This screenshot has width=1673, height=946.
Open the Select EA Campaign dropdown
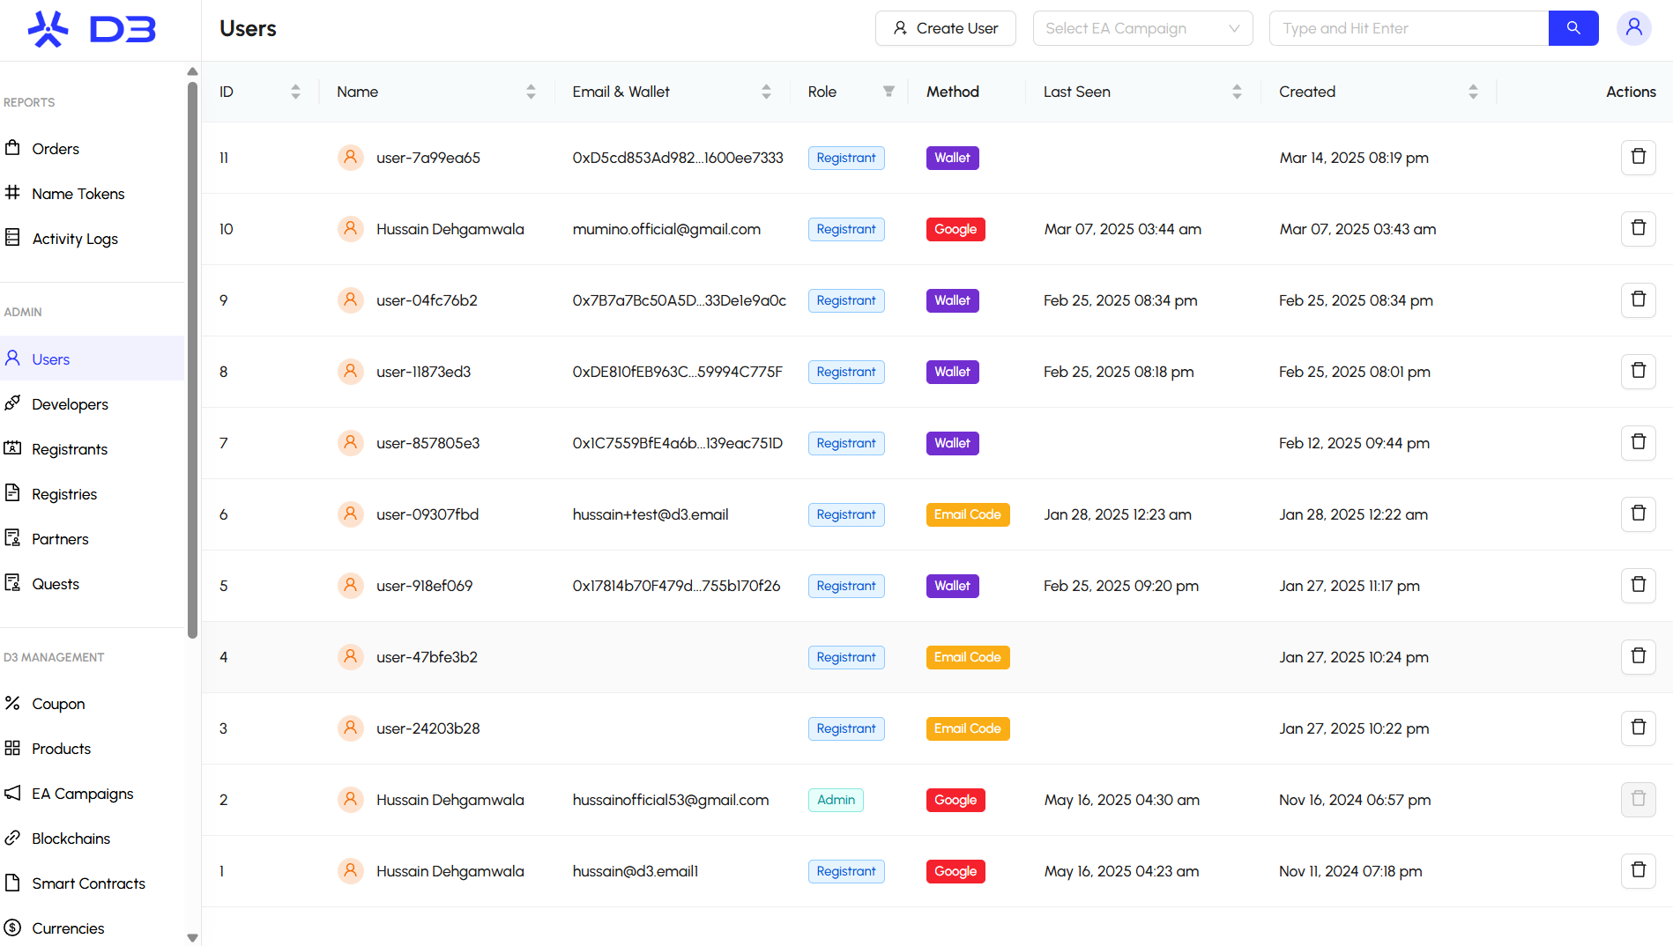coord(1142,28)
